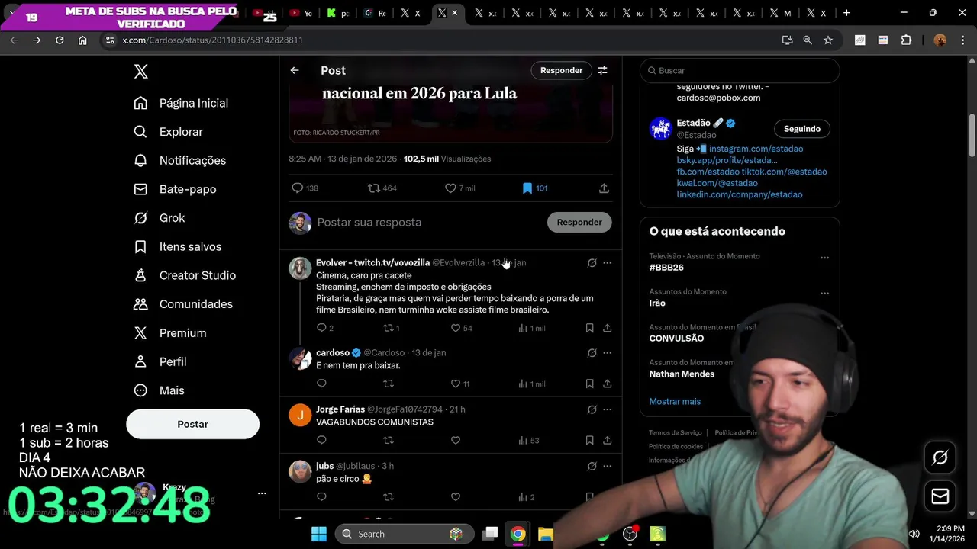Open the #BBB26 trending topic
Screen dimensions: 977x549
666,268
